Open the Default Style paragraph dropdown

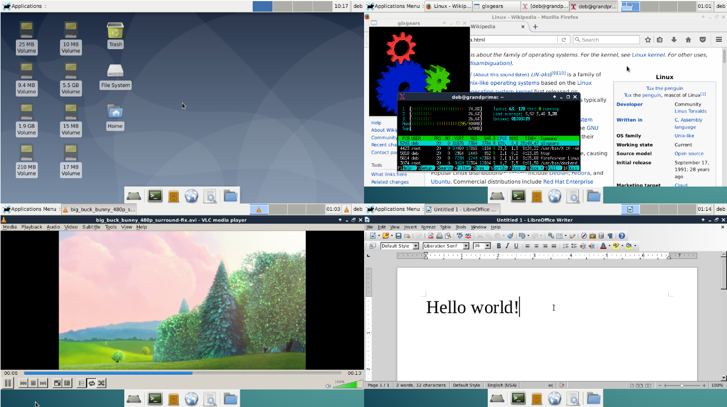point(416,246)
